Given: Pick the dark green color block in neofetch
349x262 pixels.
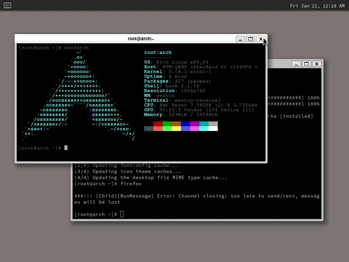Looking at the screenshot, I should pyautogui.click(x=167, y=124).
